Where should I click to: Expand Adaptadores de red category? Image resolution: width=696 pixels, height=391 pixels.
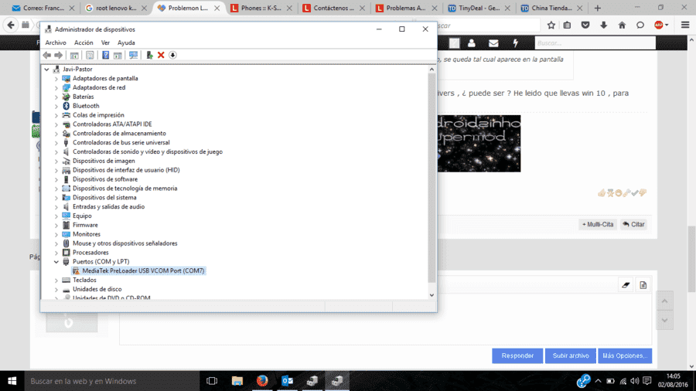[x=56, y=88]
